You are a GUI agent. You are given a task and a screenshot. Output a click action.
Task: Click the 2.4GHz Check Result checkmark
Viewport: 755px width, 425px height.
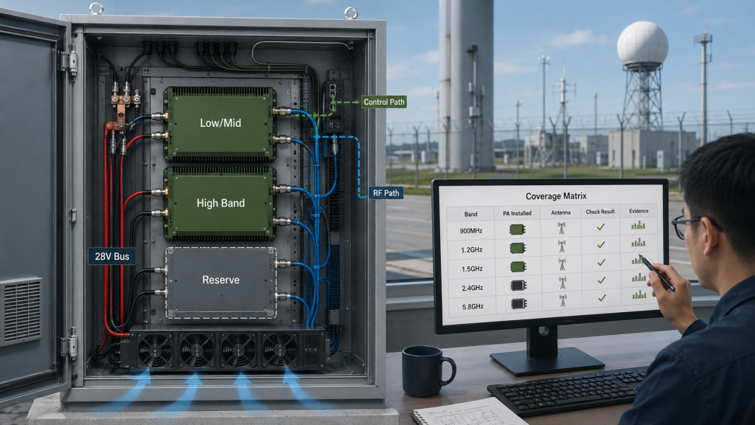point(602,280)
